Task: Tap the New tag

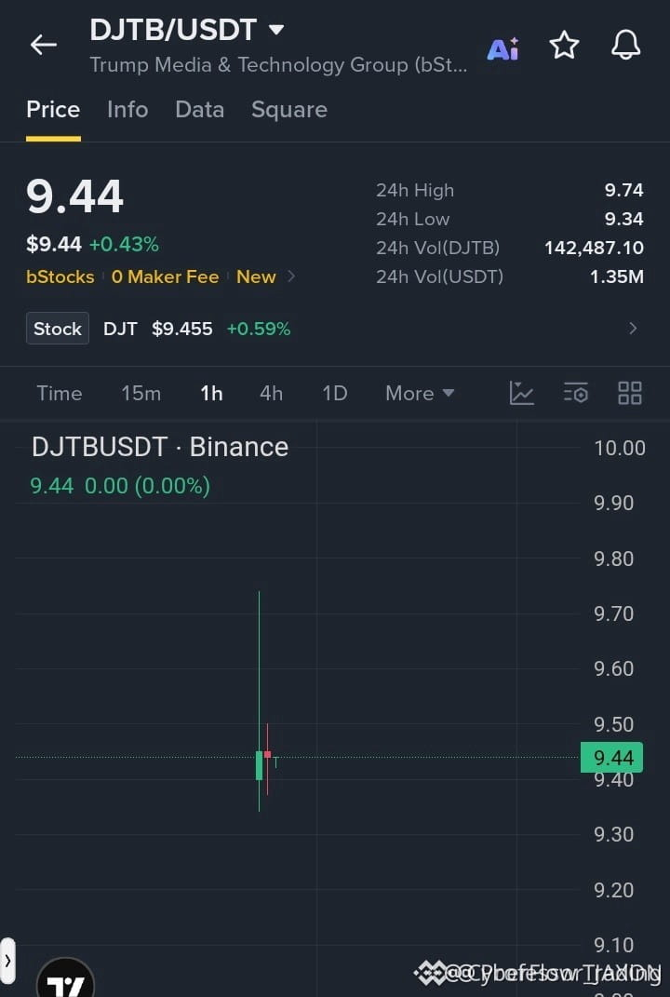Action: click(256, 276)
